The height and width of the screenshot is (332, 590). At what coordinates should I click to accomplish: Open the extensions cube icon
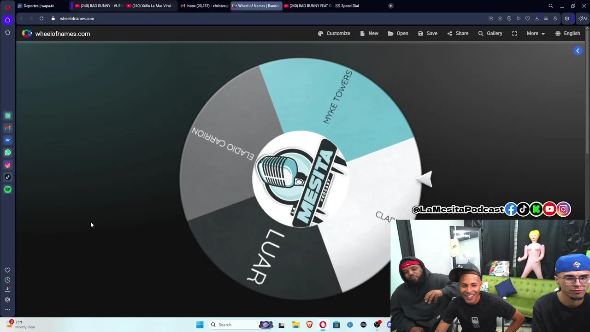click(567, 18)
